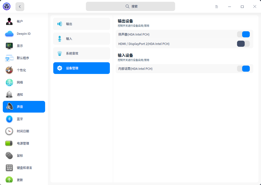Open 蓝牙 Bluetooth icon in sidebar
The height and width of the screenshot is (185, 261).
tap(9, 119)
